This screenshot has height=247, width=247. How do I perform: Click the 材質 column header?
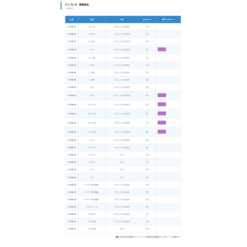click(122, 19)
